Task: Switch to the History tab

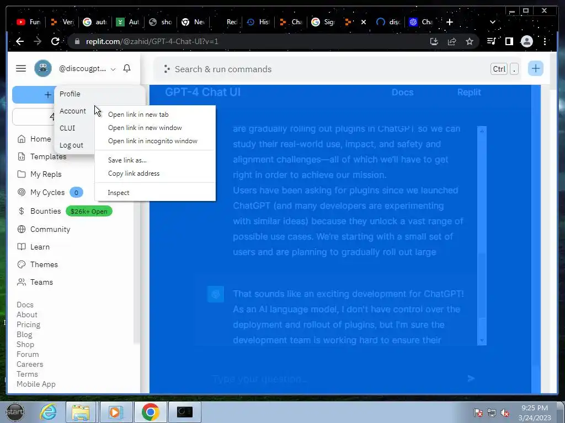Action: pyautogui.click(x=258, y=22)
